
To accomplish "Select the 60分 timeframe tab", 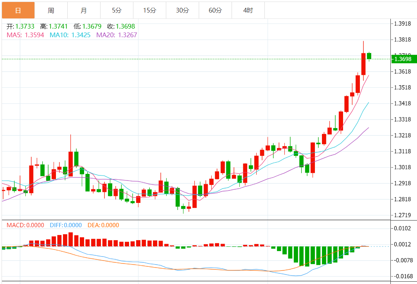I will point(216,11).
